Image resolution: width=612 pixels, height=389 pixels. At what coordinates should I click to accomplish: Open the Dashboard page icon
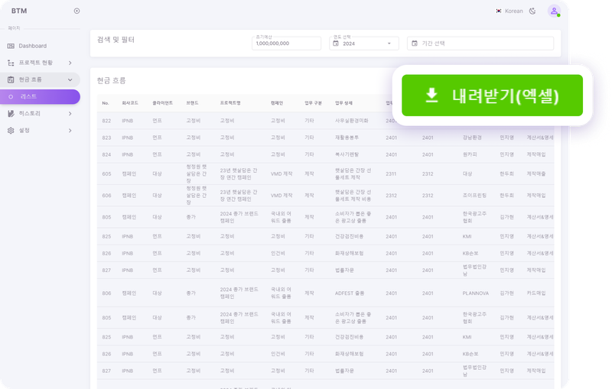[x=11, y=46]
